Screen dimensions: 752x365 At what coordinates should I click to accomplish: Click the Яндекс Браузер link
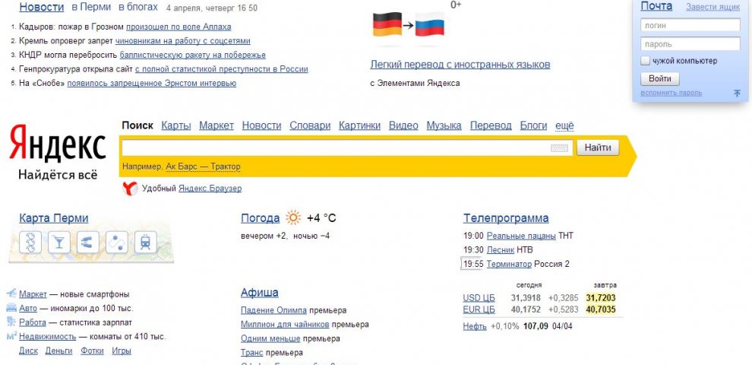(210, 189)
